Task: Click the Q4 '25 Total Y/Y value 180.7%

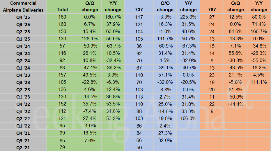Action: (113, 17)
